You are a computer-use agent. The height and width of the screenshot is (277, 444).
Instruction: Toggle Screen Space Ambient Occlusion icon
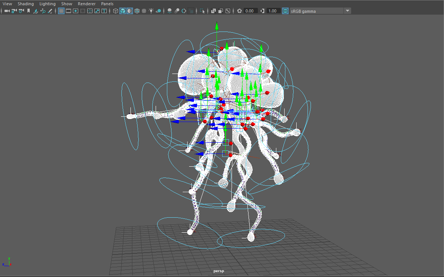(169, 11)
